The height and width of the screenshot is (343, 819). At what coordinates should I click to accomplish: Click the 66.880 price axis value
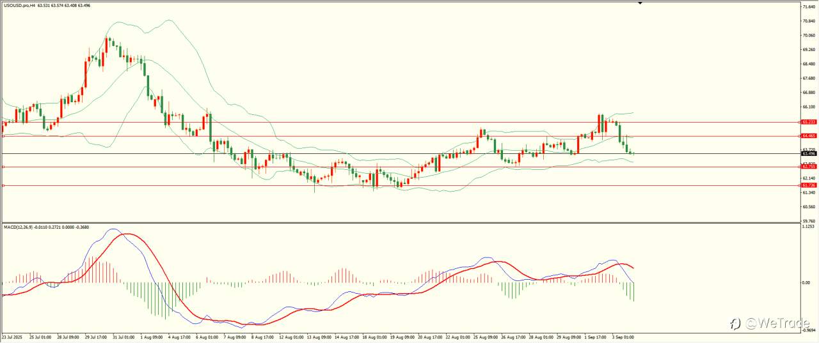[x=809, y=93]
